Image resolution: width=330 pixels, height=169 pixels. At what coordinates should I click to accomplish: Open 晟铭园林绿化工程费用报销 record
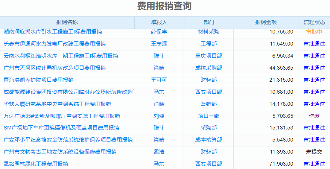(36, 164)
